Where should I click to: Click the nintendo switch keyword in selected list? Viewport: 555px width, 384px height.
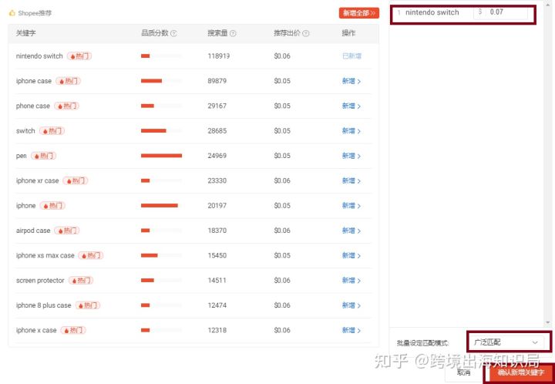(x=432, y=12)
